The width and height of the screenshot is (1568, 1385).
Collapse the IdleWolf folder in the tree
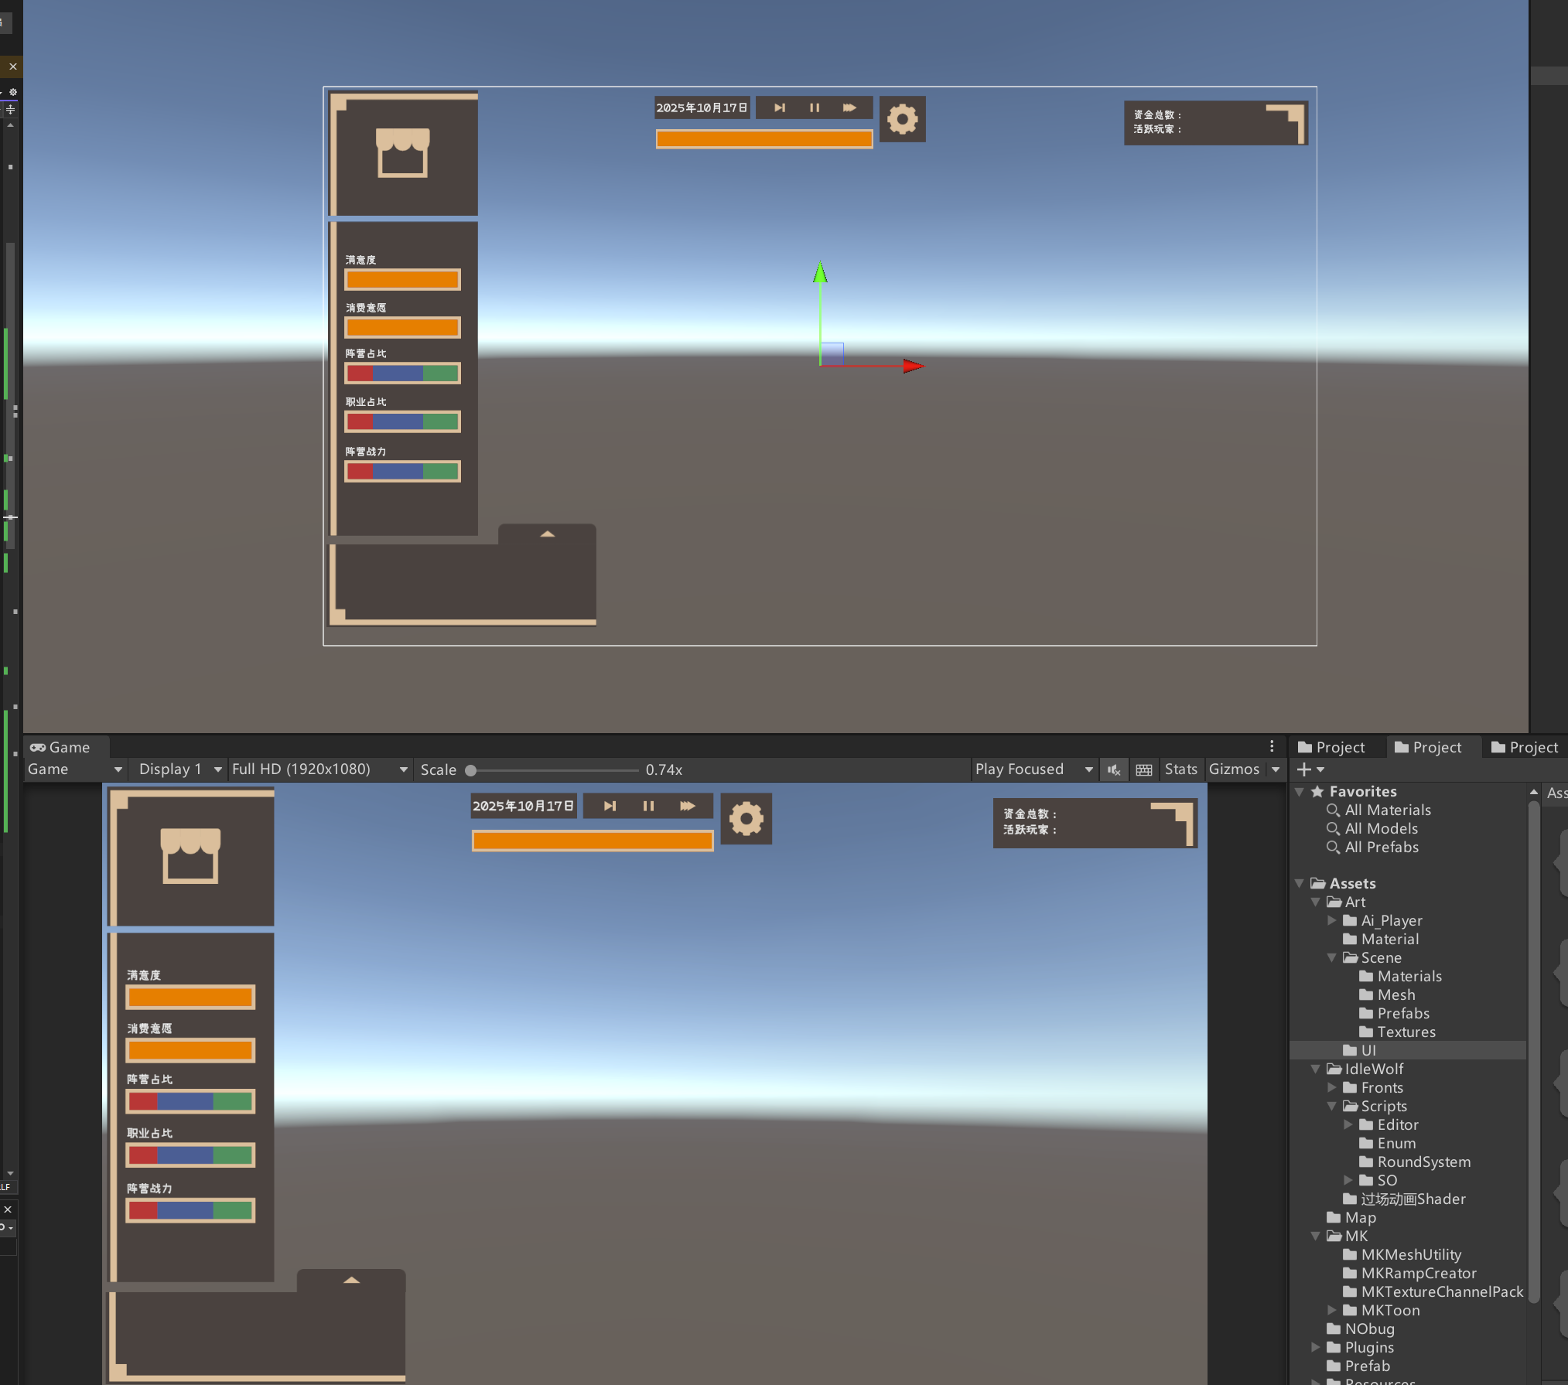point(1315,1069)
